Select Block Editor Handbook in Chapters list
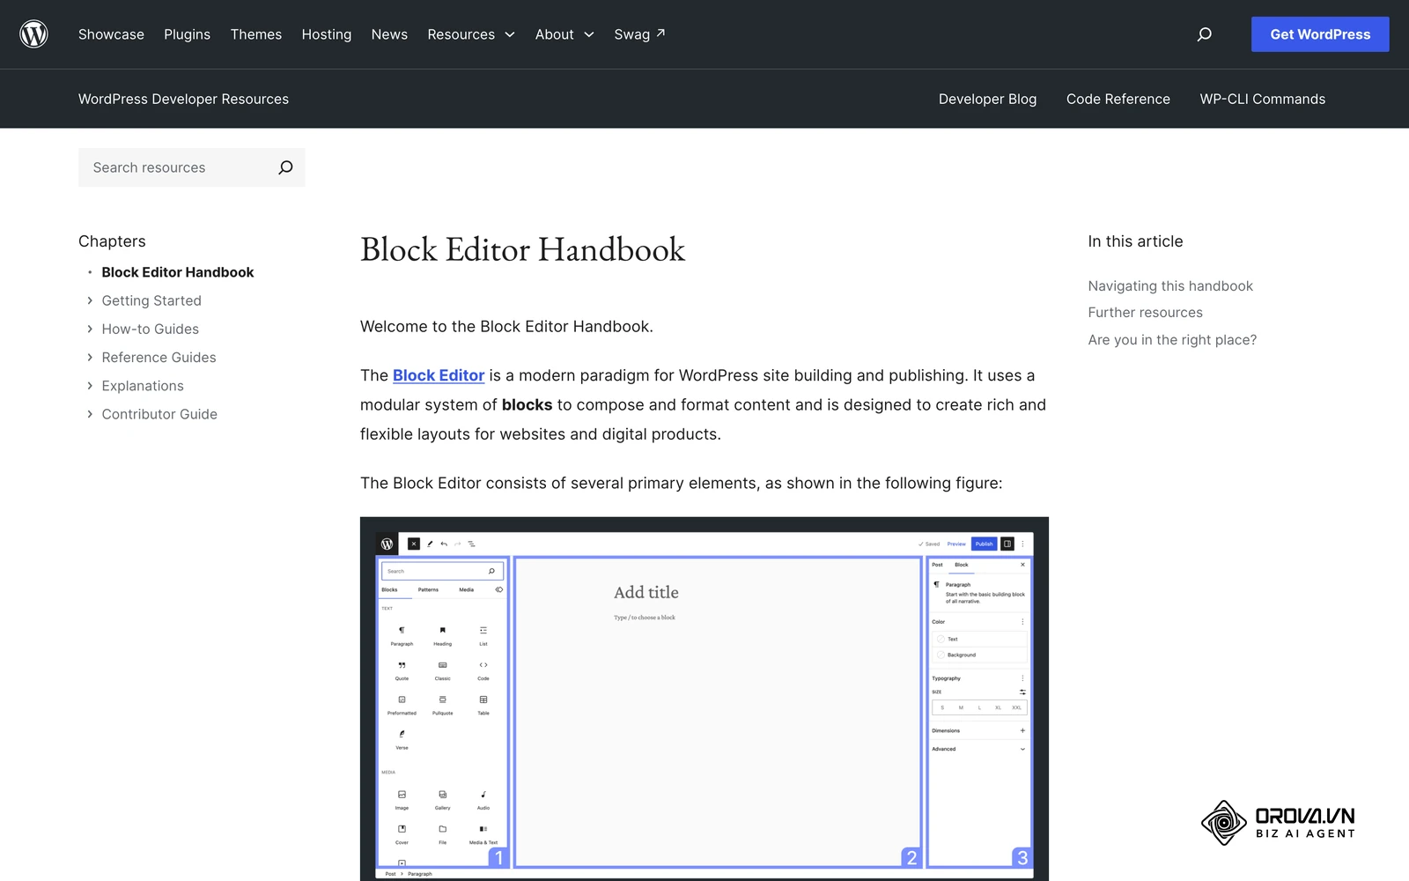1409x881 pixels. [x=178, y=272]
